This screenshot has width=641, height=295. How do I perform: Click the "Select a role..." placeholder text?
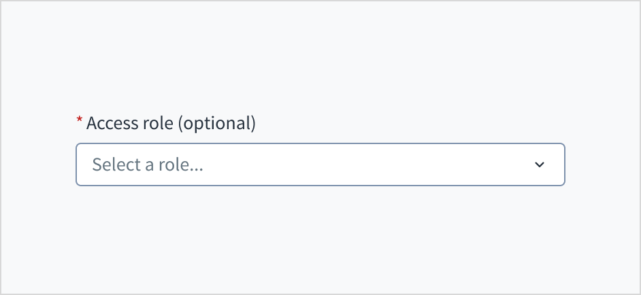click(x=148, y=164)
